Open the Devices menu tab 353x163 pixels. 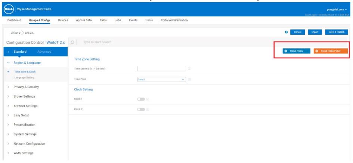point(63,20)
